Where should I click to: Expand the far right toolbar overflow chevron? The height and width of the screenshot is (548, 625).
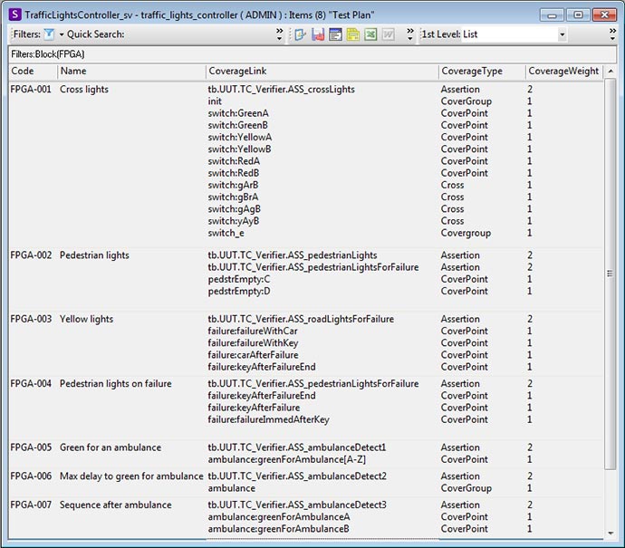tap(612, 34)
